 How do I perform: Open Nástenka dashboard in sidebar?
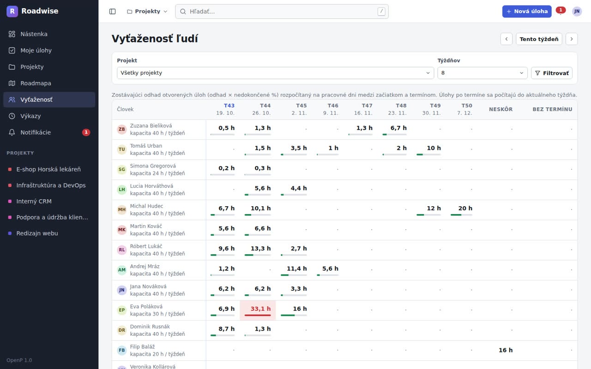coord(49,34)
